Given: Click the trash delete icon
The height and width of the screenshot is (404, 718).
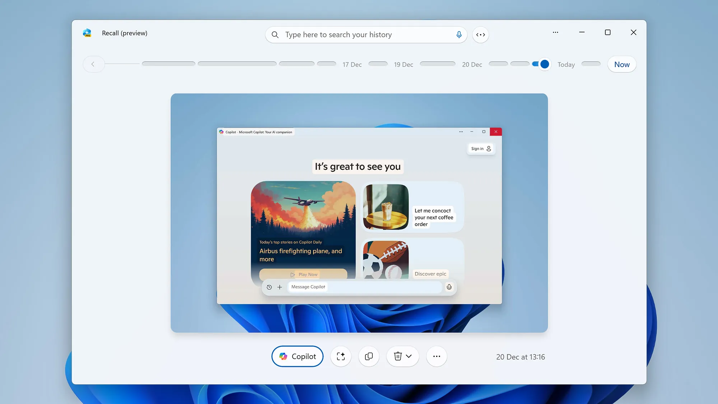Looking at the screenshot, I should tap(397, 356).
